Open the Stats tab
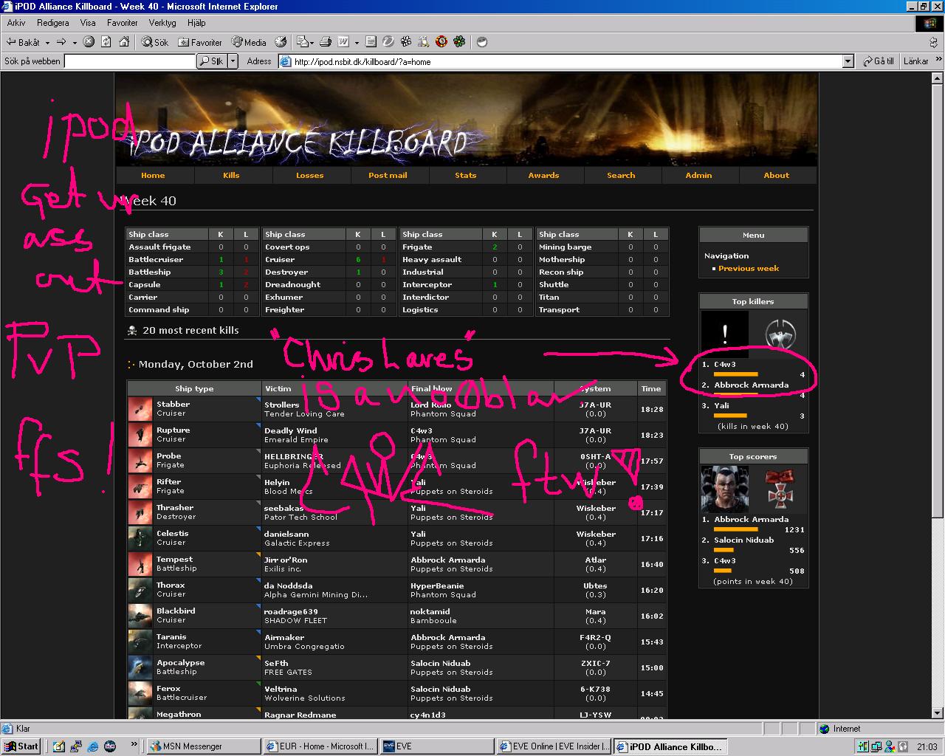945x756 pixels. click(x=465, y=175)
